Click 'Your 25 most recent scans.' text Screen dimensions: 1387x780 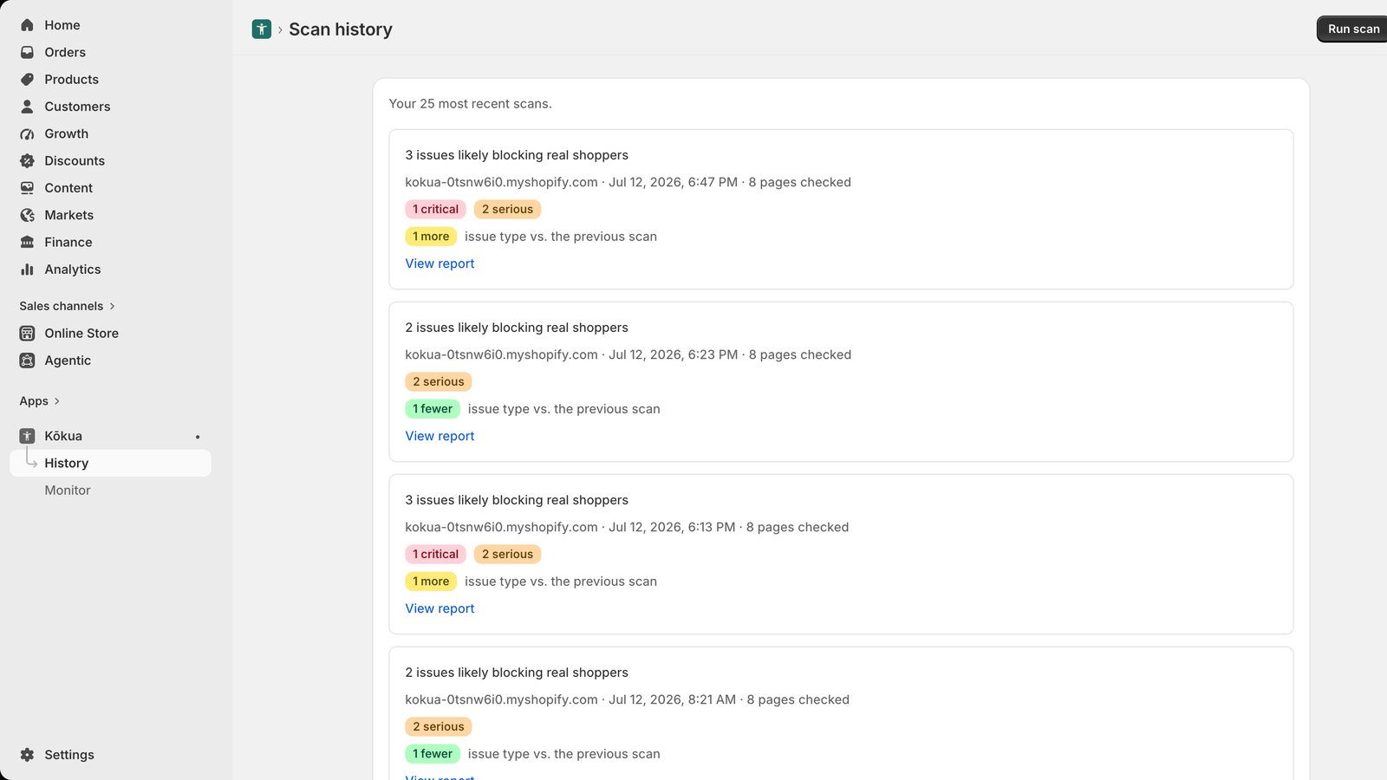pyautogui.click(x=470, y=103)
